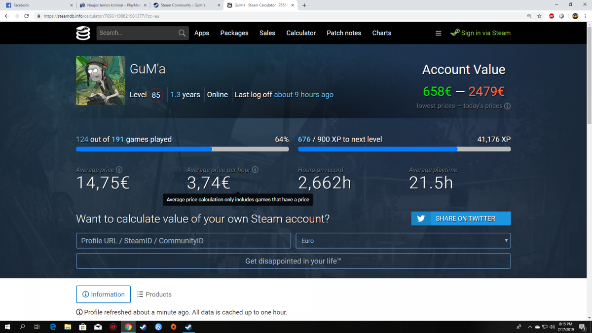The width and height of the screenshot is (592, 333).
Task: Click the info icon next to Average price per hour
Action: (x=256, y=170)
